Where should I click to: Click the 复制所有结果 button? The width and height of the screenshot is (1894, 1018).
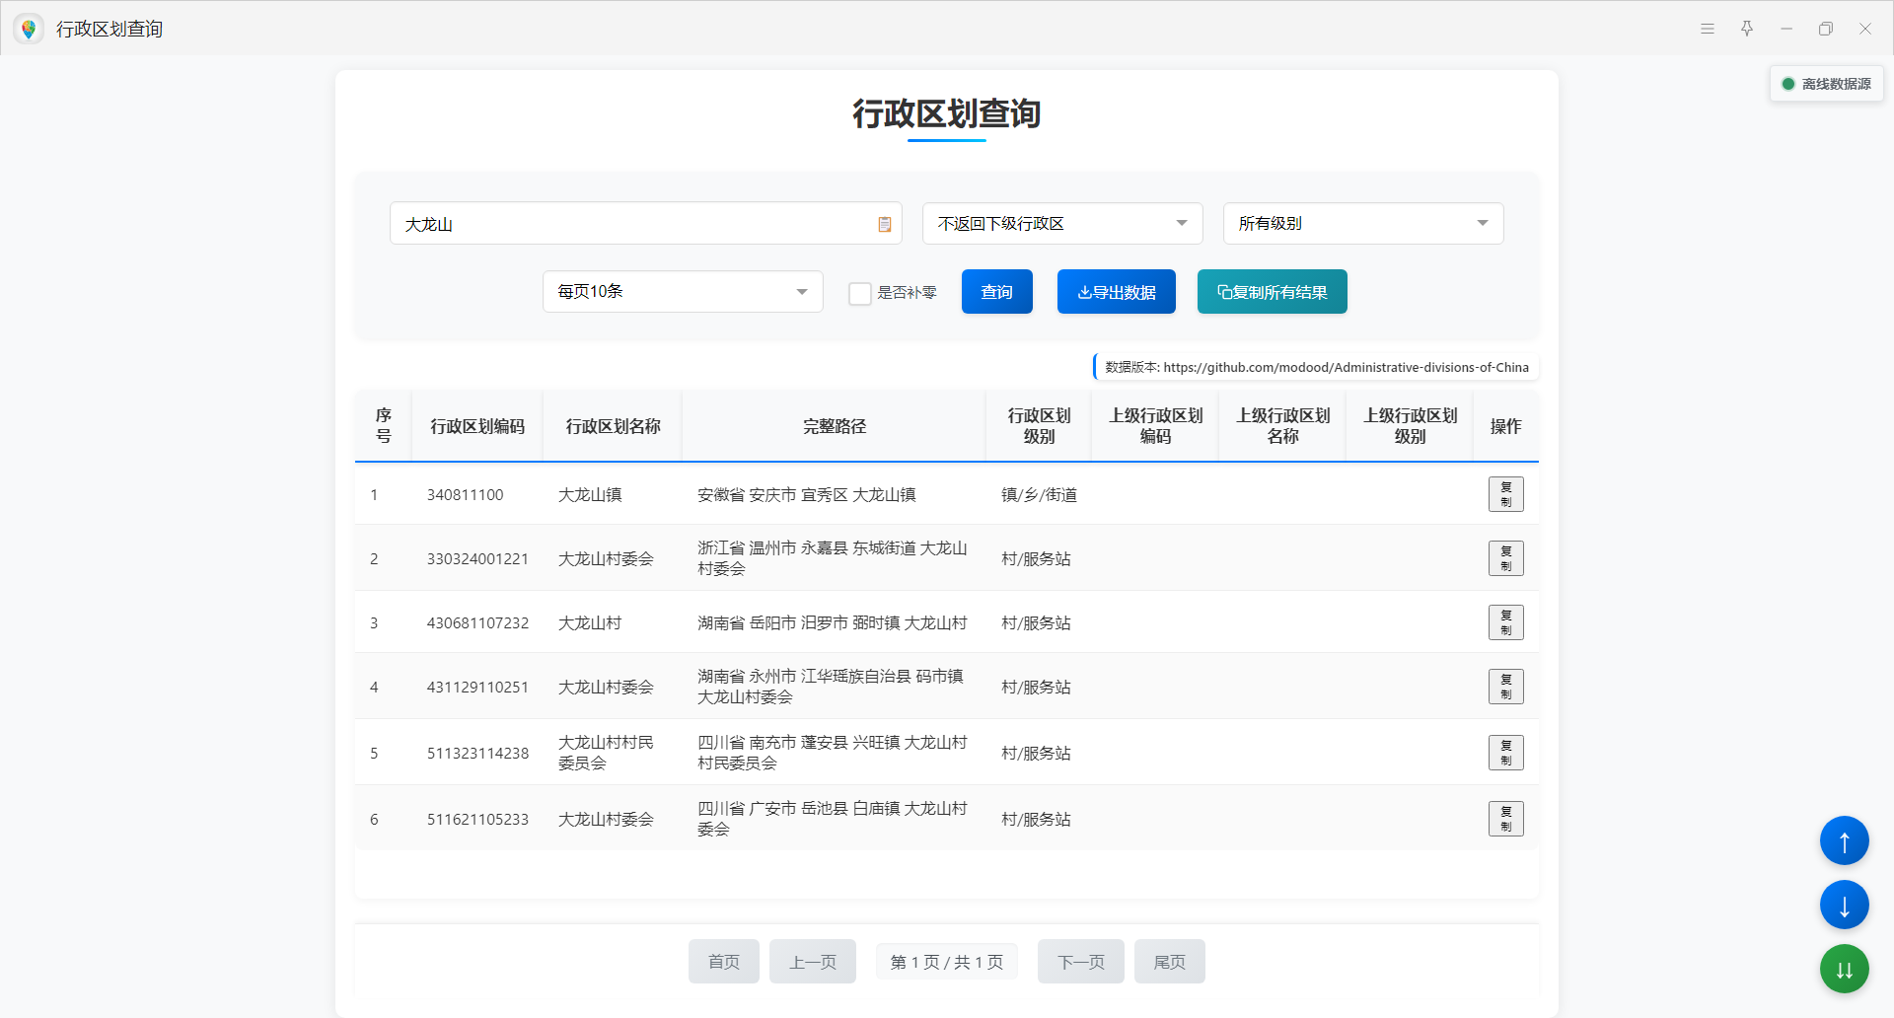[x=1273, y=292]
